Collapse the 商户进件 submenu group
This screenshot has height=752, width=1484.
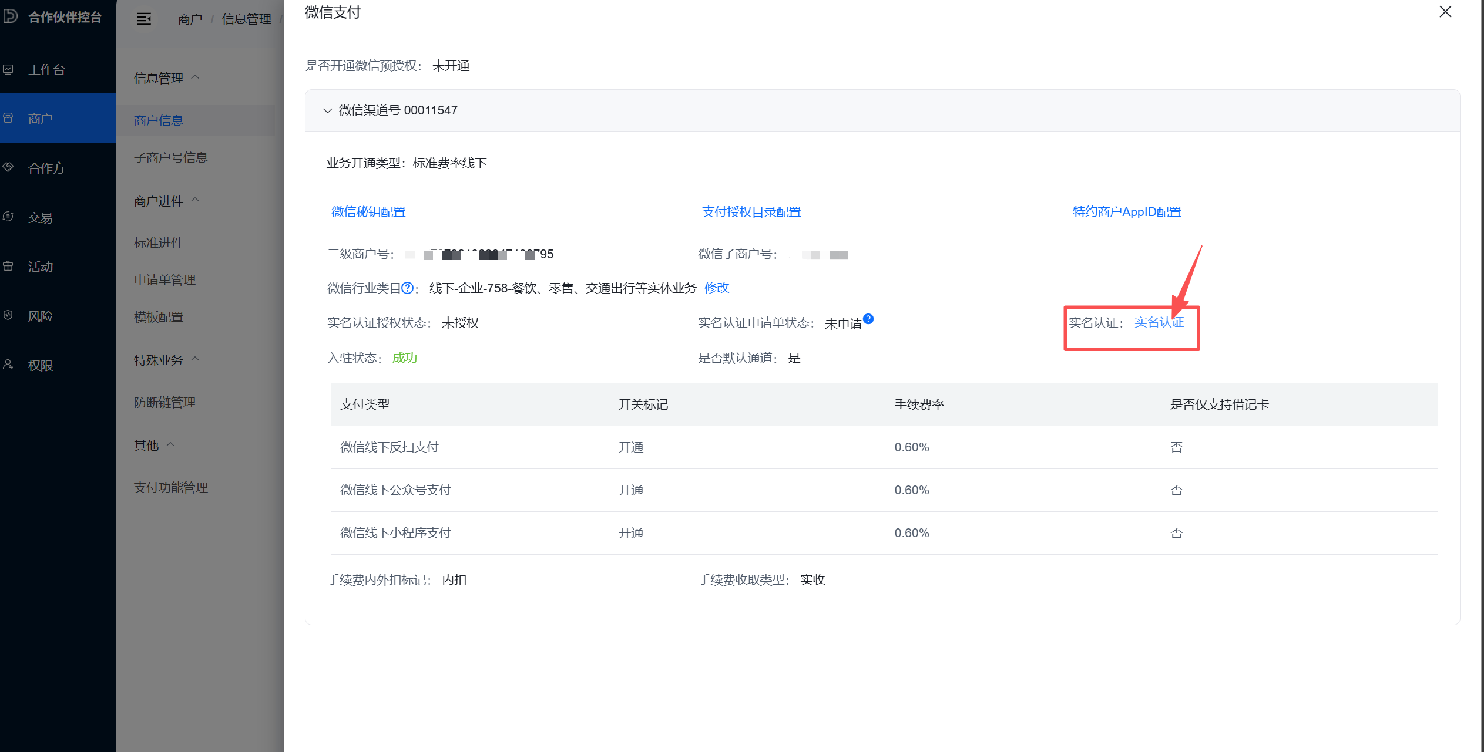click(x=167, y=201)
